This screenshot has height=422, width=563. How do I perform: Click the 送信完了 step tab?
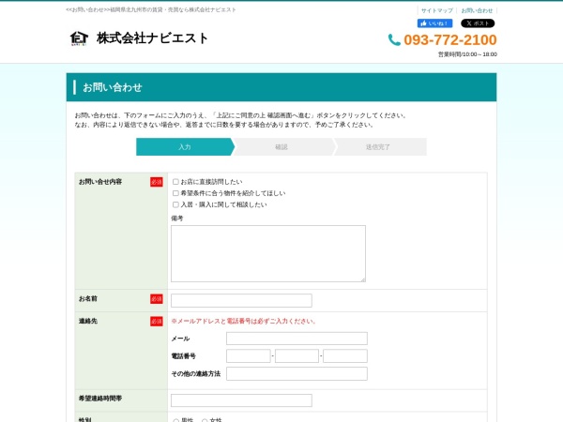click(378, 147)
